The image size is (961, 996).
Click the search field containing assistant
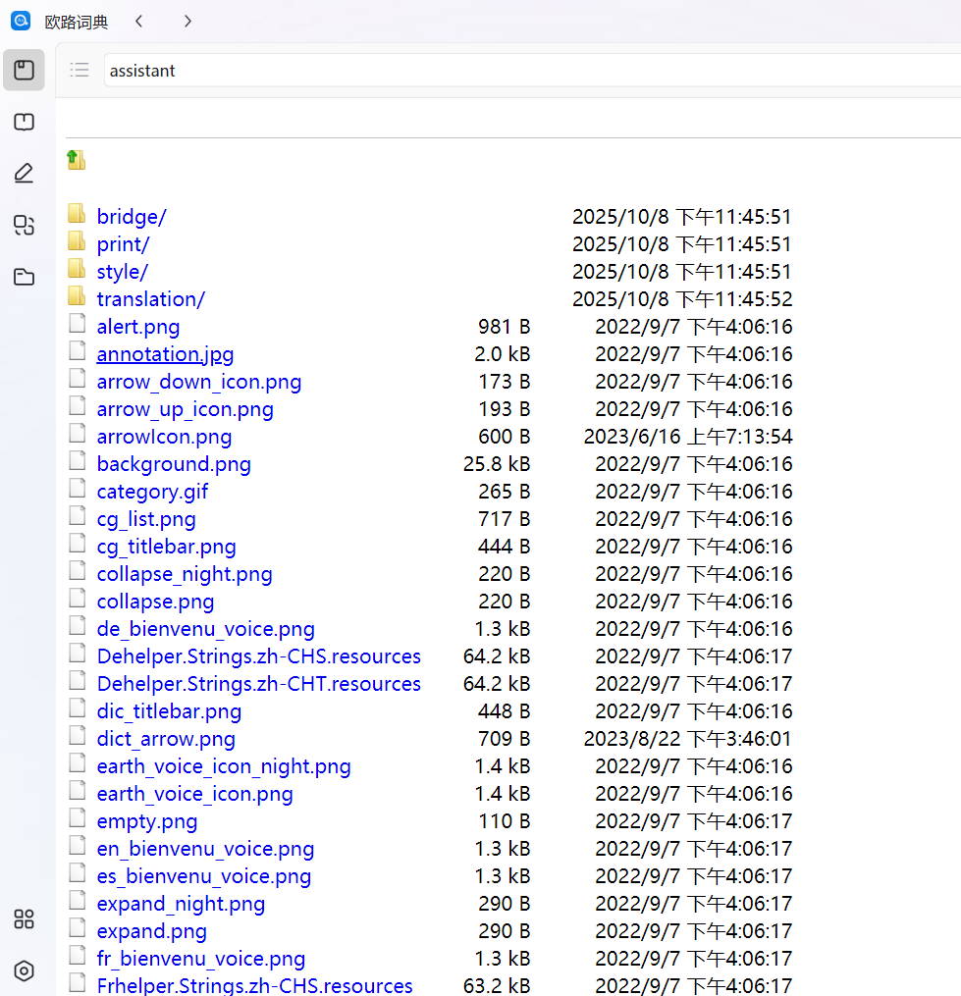coord(533,71)
